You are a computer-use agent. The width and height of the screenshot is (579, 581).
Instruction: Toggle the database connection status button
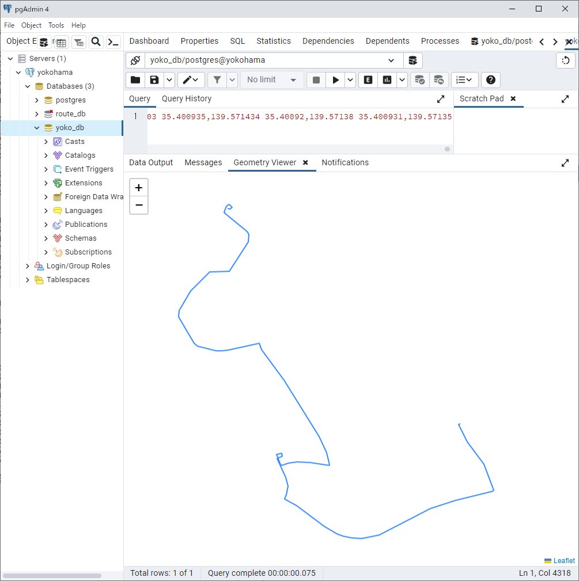[135, 60]
